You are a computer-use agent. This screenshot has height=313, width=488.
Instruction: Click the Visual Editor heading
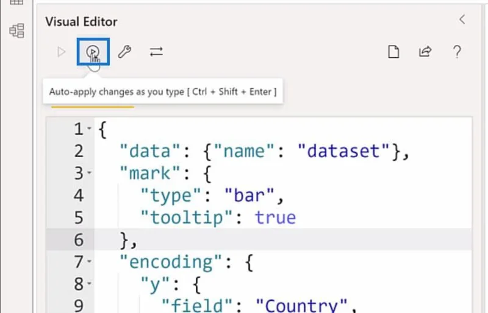[x=81, y=22]
